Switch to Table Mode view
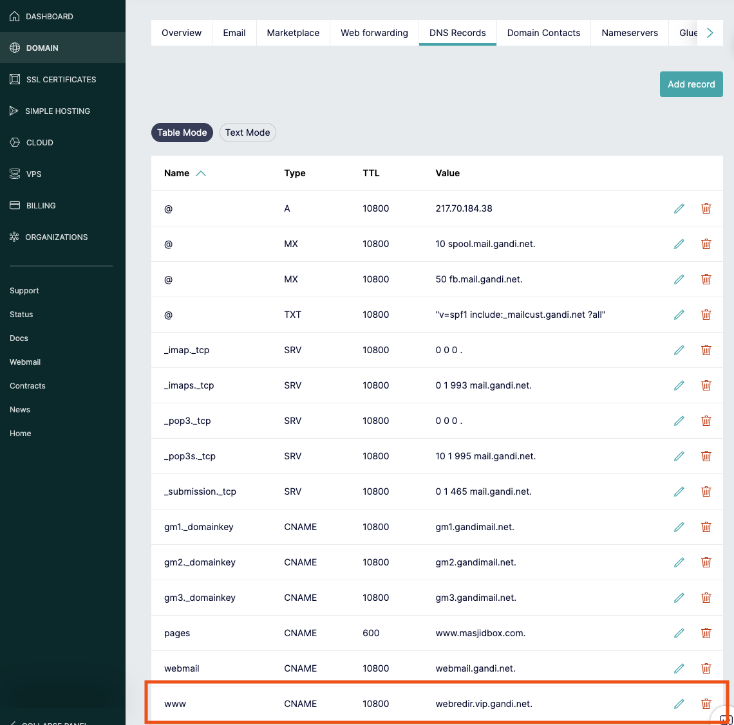The height and width of the screenshot is (725, 734). [182, 133]
